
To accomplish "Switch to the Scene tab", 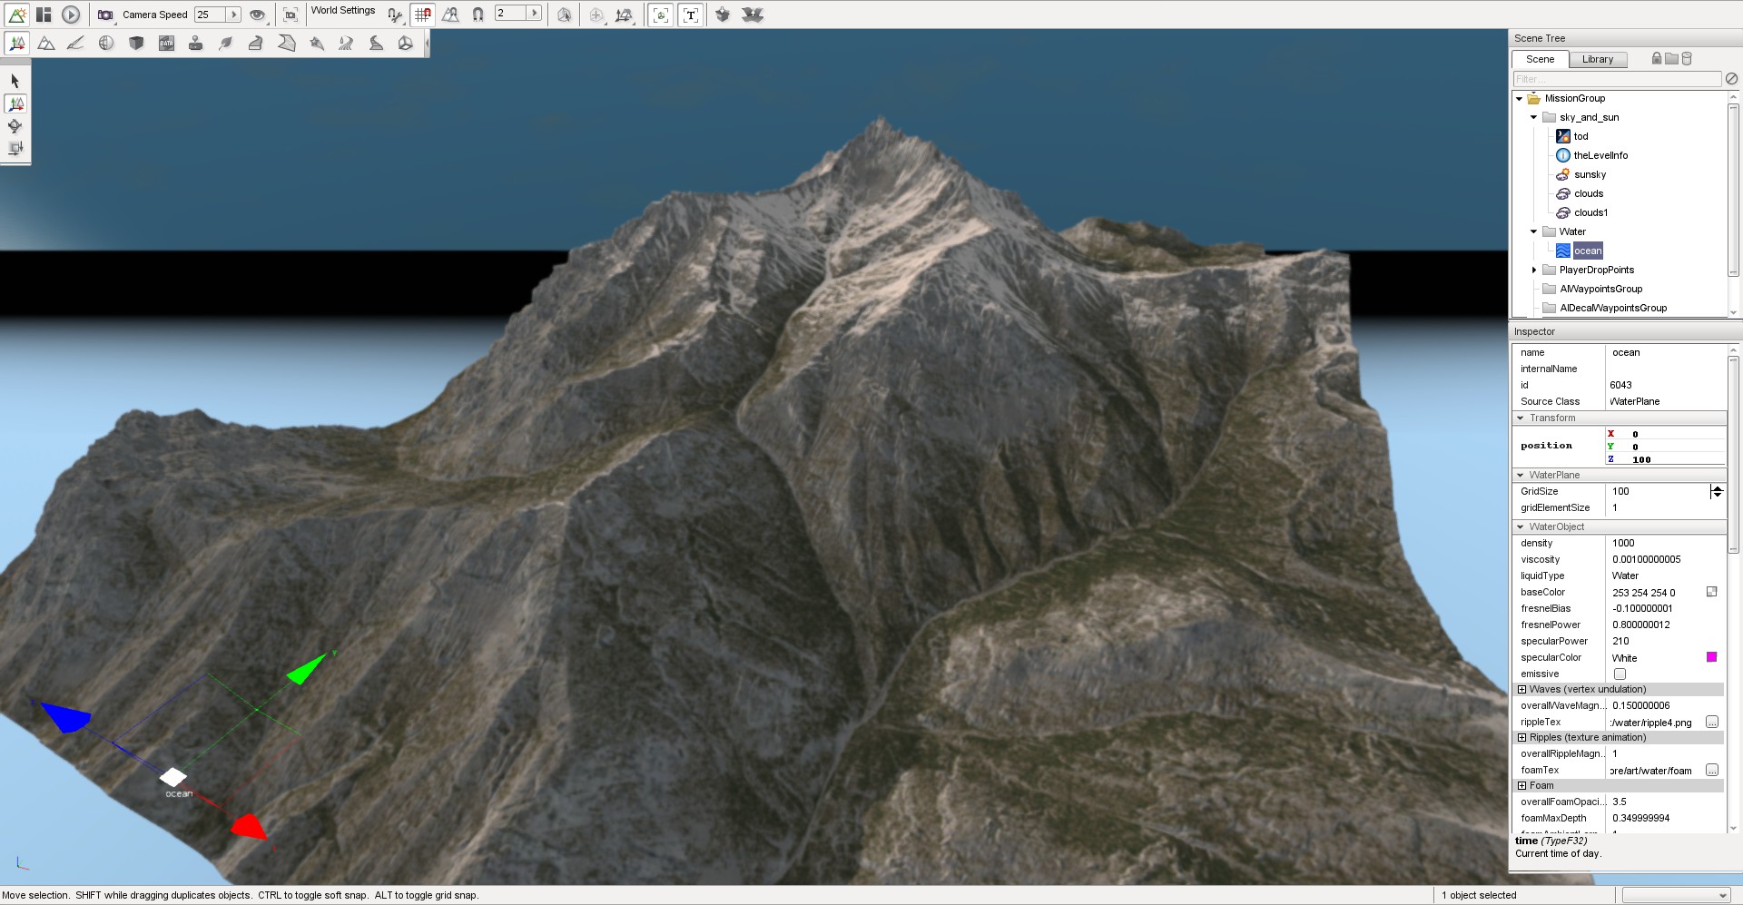I will (x=1540, y=59).
